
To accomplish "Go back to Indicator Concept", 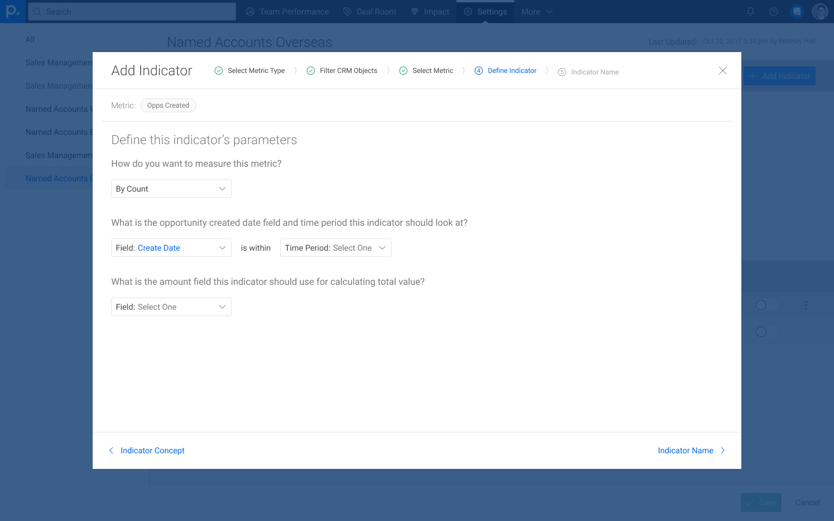I will point(147,450).
